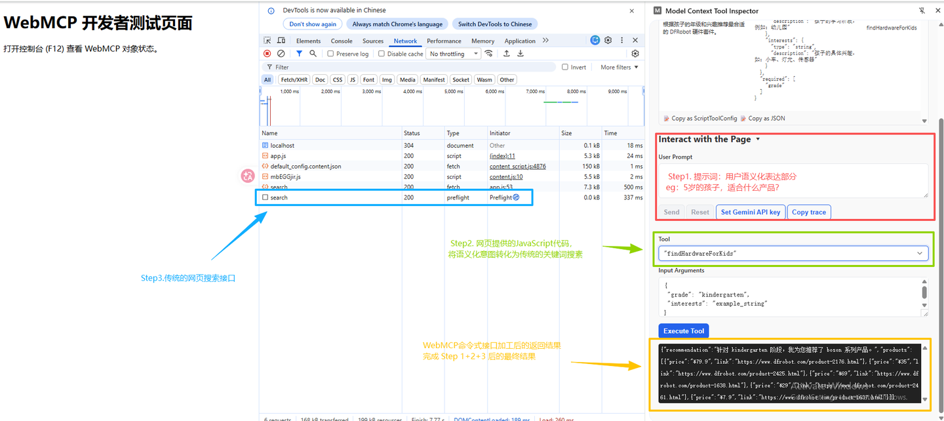This screenshot has height=421, width=944.
Task: Open the Tool selection dropdown findHardwareForKids
Action: (793, 253)
